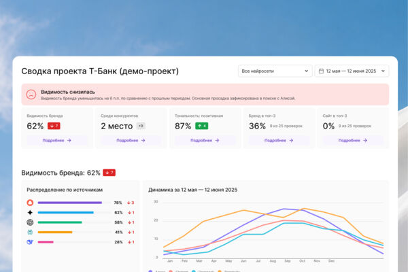Click the purple 78% progress bar
Image resolution: width=408 pixels, height=272 pixels.
point(70,203)
